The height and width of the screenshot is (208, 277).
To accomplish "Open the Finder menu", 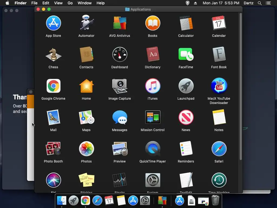I will pyautogui.click(x=21, y=3).
